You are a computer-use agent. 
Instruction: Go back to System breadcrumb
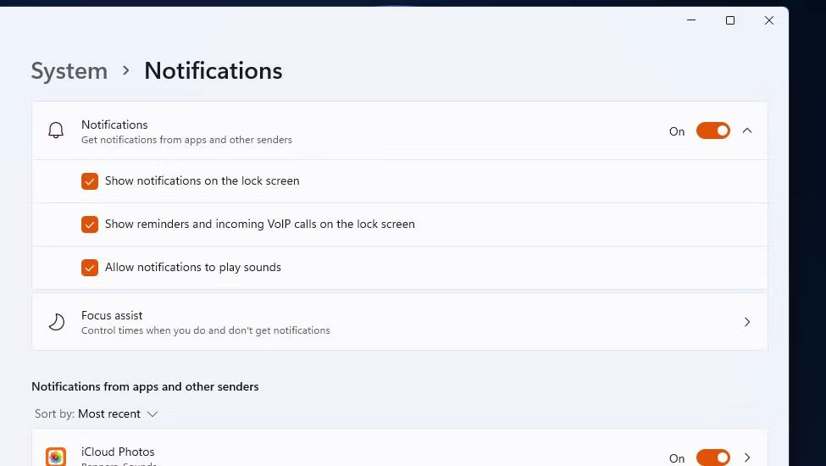pos(69,71)
